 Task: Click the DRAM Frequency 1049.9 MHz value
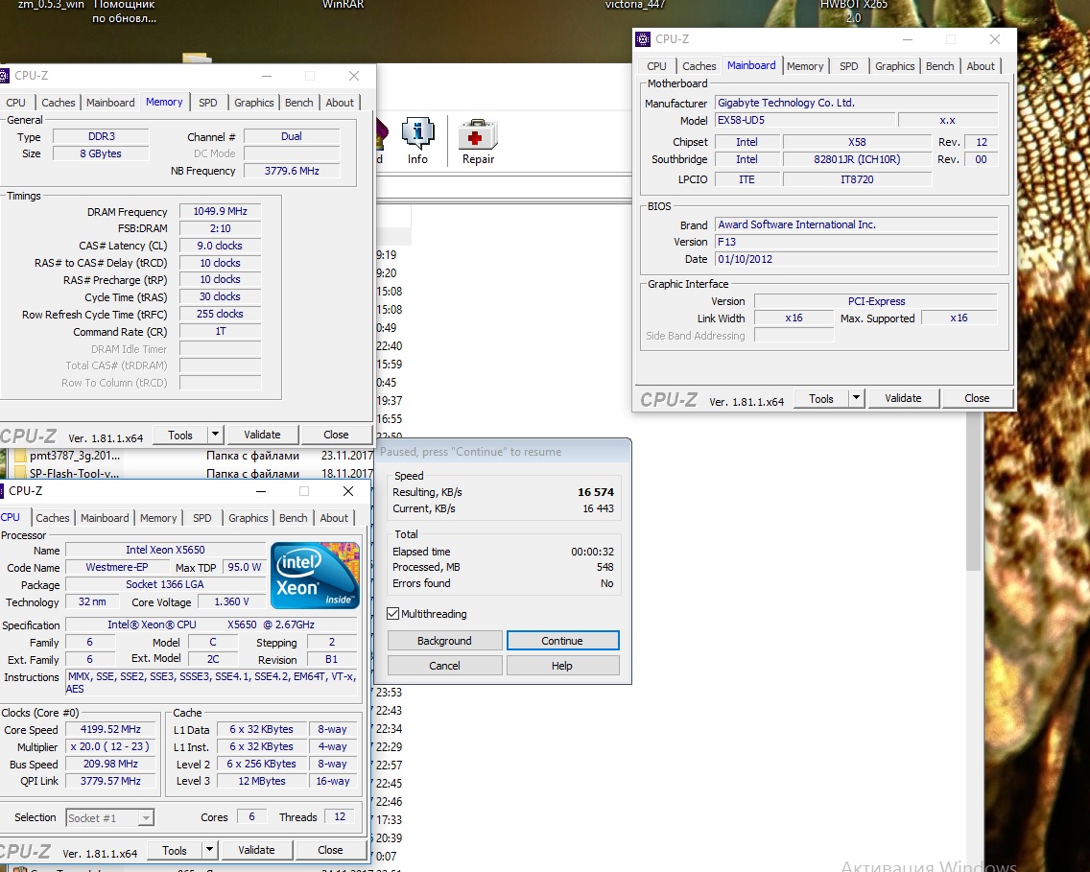pyautogui.click(x=220, y=211)
